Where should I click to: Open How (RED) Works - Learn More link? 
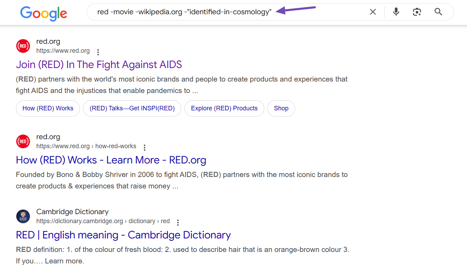[x=111, y=160]
